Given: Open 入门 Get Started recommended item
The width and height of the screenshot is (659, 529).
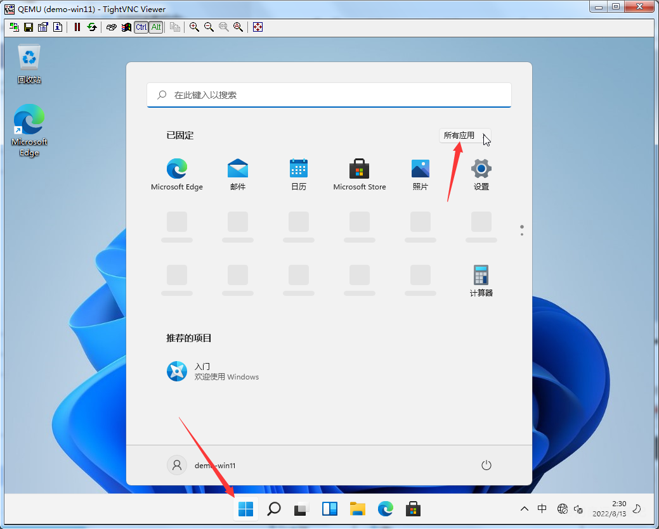Looking at the screenshot, I should coord(213,371).
